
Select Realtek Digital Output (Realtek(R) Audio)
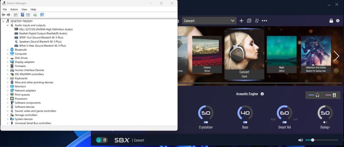pos(43,34)
